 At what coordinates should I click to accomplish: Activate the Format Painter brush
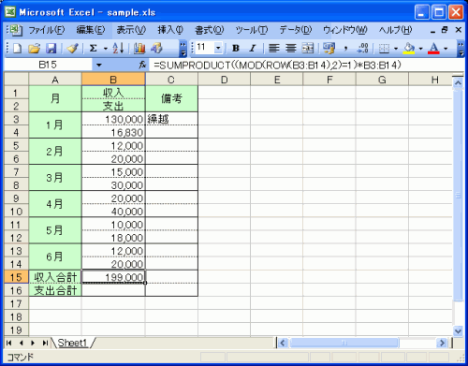pyautogui.click(x=73, y=49)
